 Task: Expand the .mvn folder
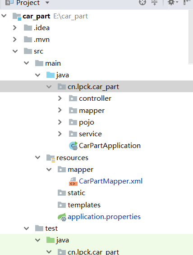point(15,40)
